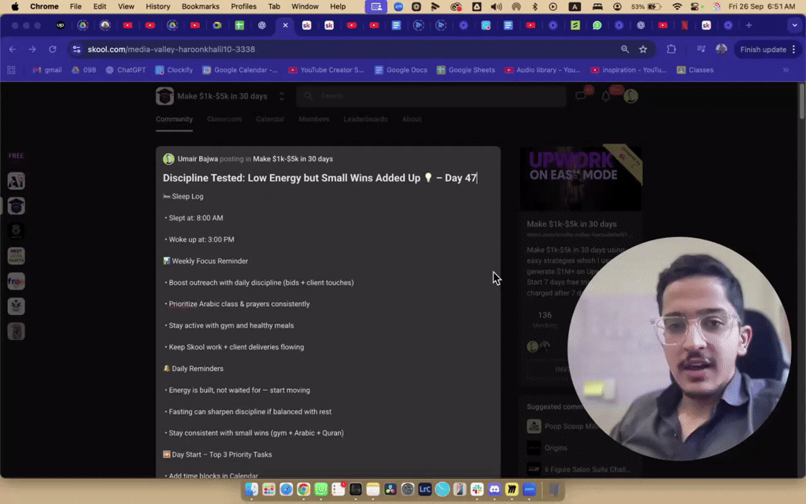Screen dimensions: 806x504
Task: Open the Google Docs bookmark
Action: [401, 70]
